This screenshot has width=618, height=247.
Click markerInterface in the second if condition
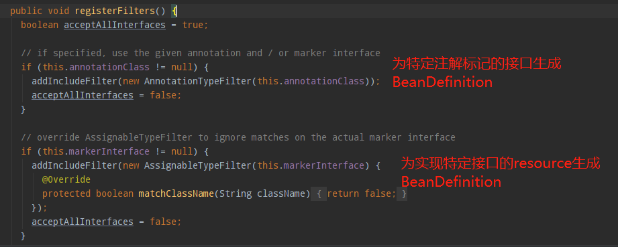[x=109, y=151]
